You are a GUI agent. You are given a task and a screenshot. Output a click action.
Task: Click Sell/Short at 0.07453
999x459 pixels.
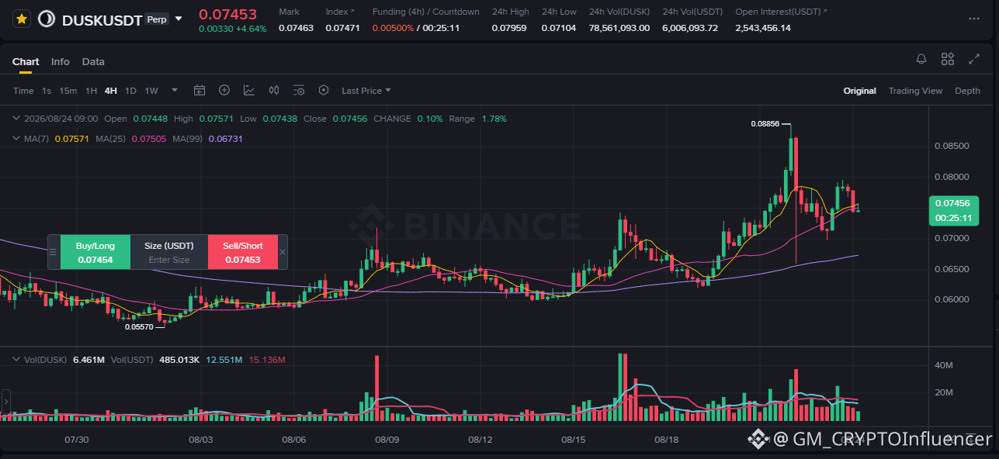pos(242,252)
